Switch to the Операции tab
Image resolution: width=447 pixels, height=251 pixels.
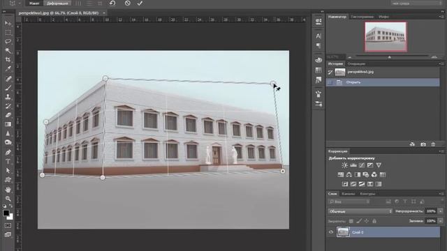[356, 63]
